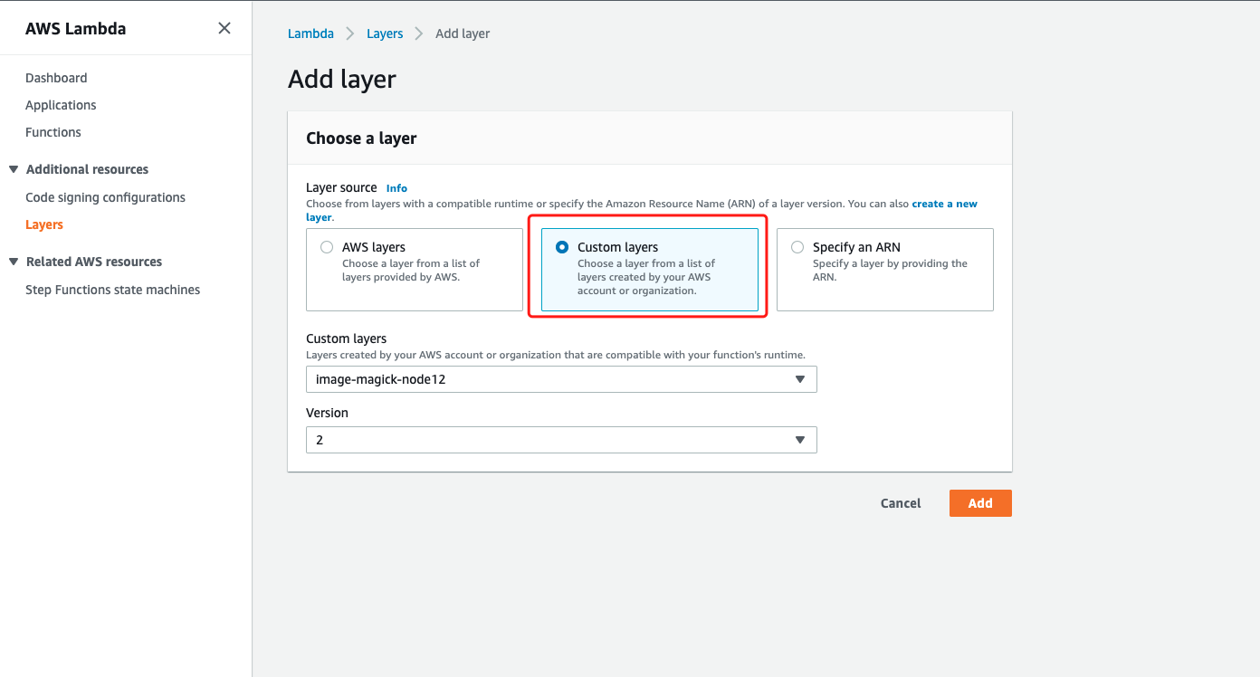This screenshot has width=1260, height=677.
Task: Follow the create a new layer link
Action: [944, 204]
